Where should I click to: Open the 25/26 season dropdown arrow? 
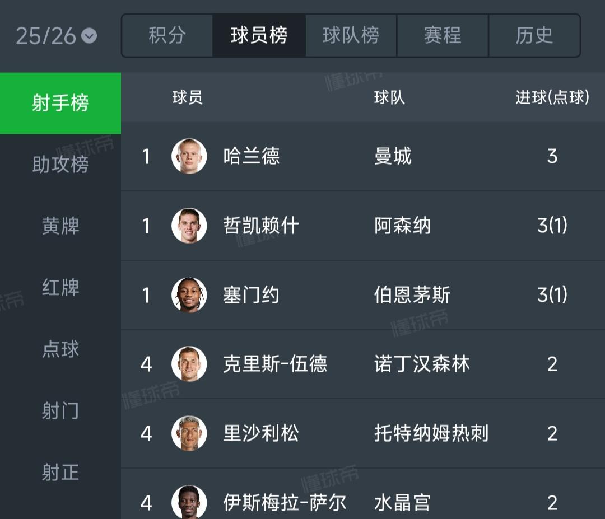tap(89, 36)
